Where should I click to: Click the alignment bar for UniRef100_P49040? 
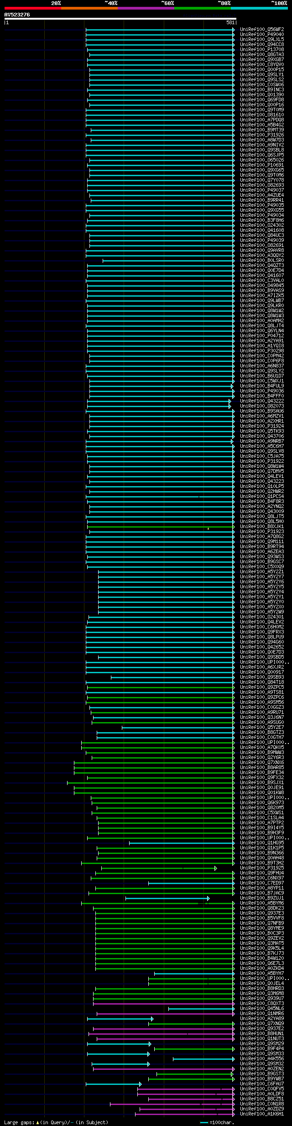tap(160, 34)
